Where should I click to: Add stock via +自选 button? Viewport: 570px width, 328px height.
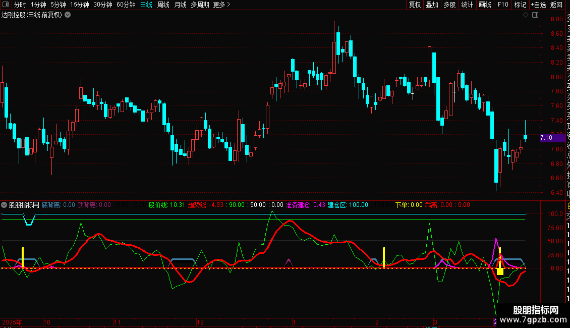538,5
